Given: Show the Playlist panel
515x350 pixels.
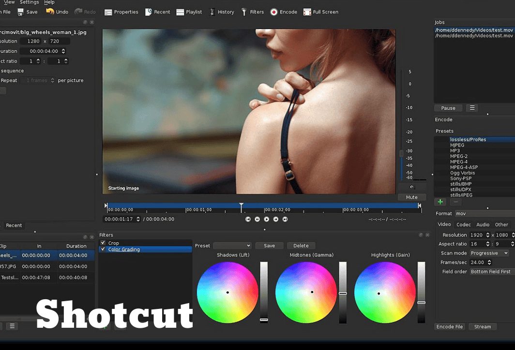Looking at the screenshot, I should click(180, 12).
